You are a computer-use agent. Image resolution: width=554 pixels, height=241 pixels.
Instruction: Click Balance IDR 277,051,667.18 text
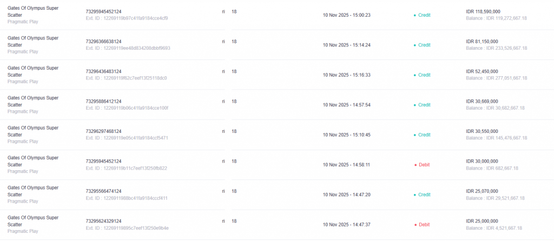[x=496, y=78]
